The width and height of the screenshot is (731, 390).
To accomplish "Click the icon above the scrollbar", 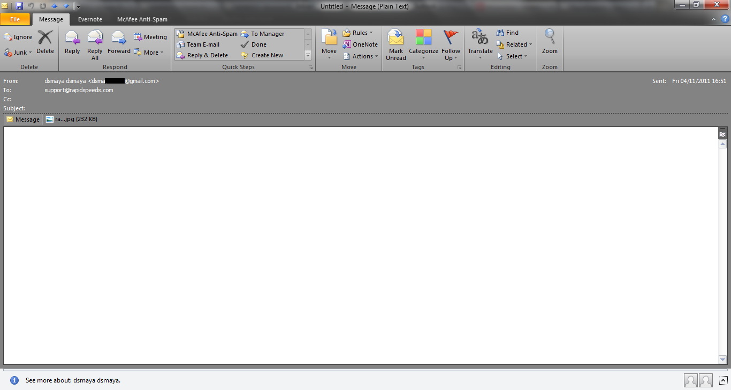I will [x=722, y=134].
